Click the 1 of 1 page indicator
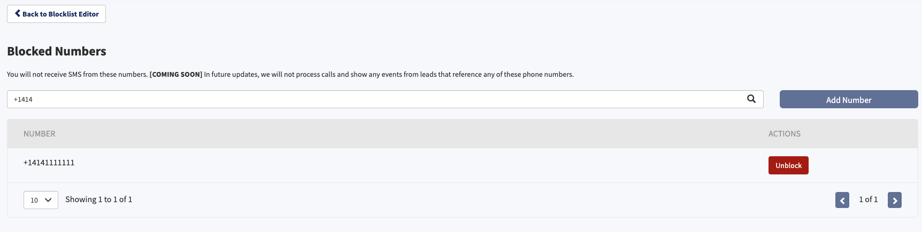922x232 pixels. [x=869, y=199]
